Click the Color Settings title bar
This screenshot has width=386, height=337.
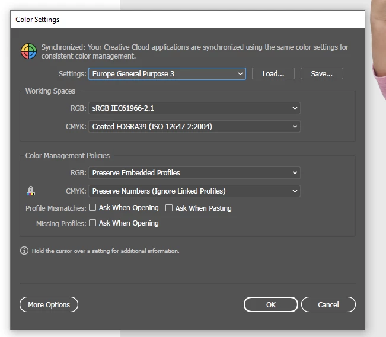click(x=187, y=20)
